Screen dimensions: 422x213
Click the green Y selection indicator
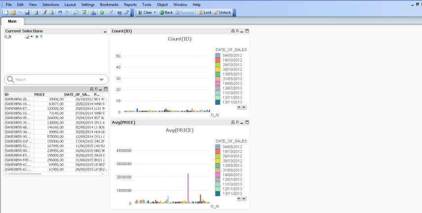click(x=37, y=36)
